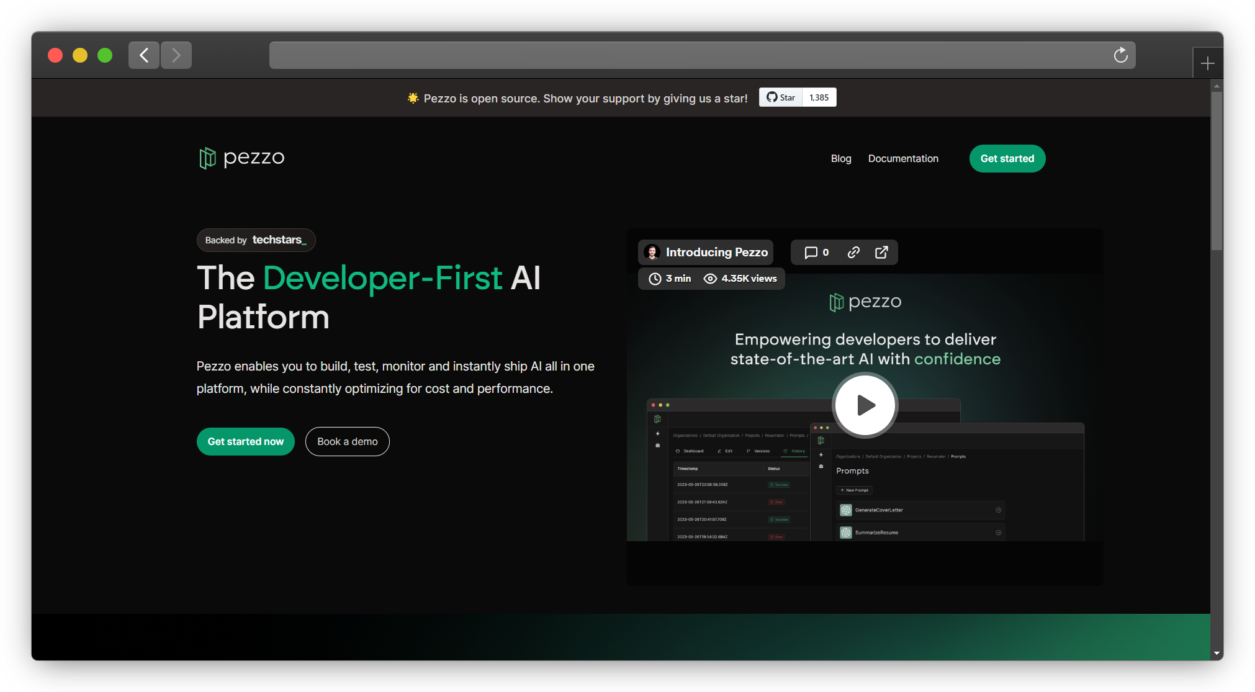Click the page vertical scrollbar thumb
Screen dimensions: 1255x692
(1217, 171)
